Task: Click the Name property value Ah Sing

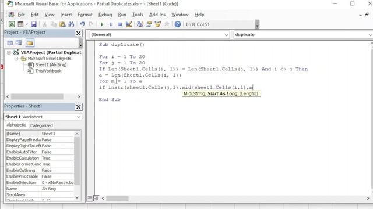Action: click(57, 189)
